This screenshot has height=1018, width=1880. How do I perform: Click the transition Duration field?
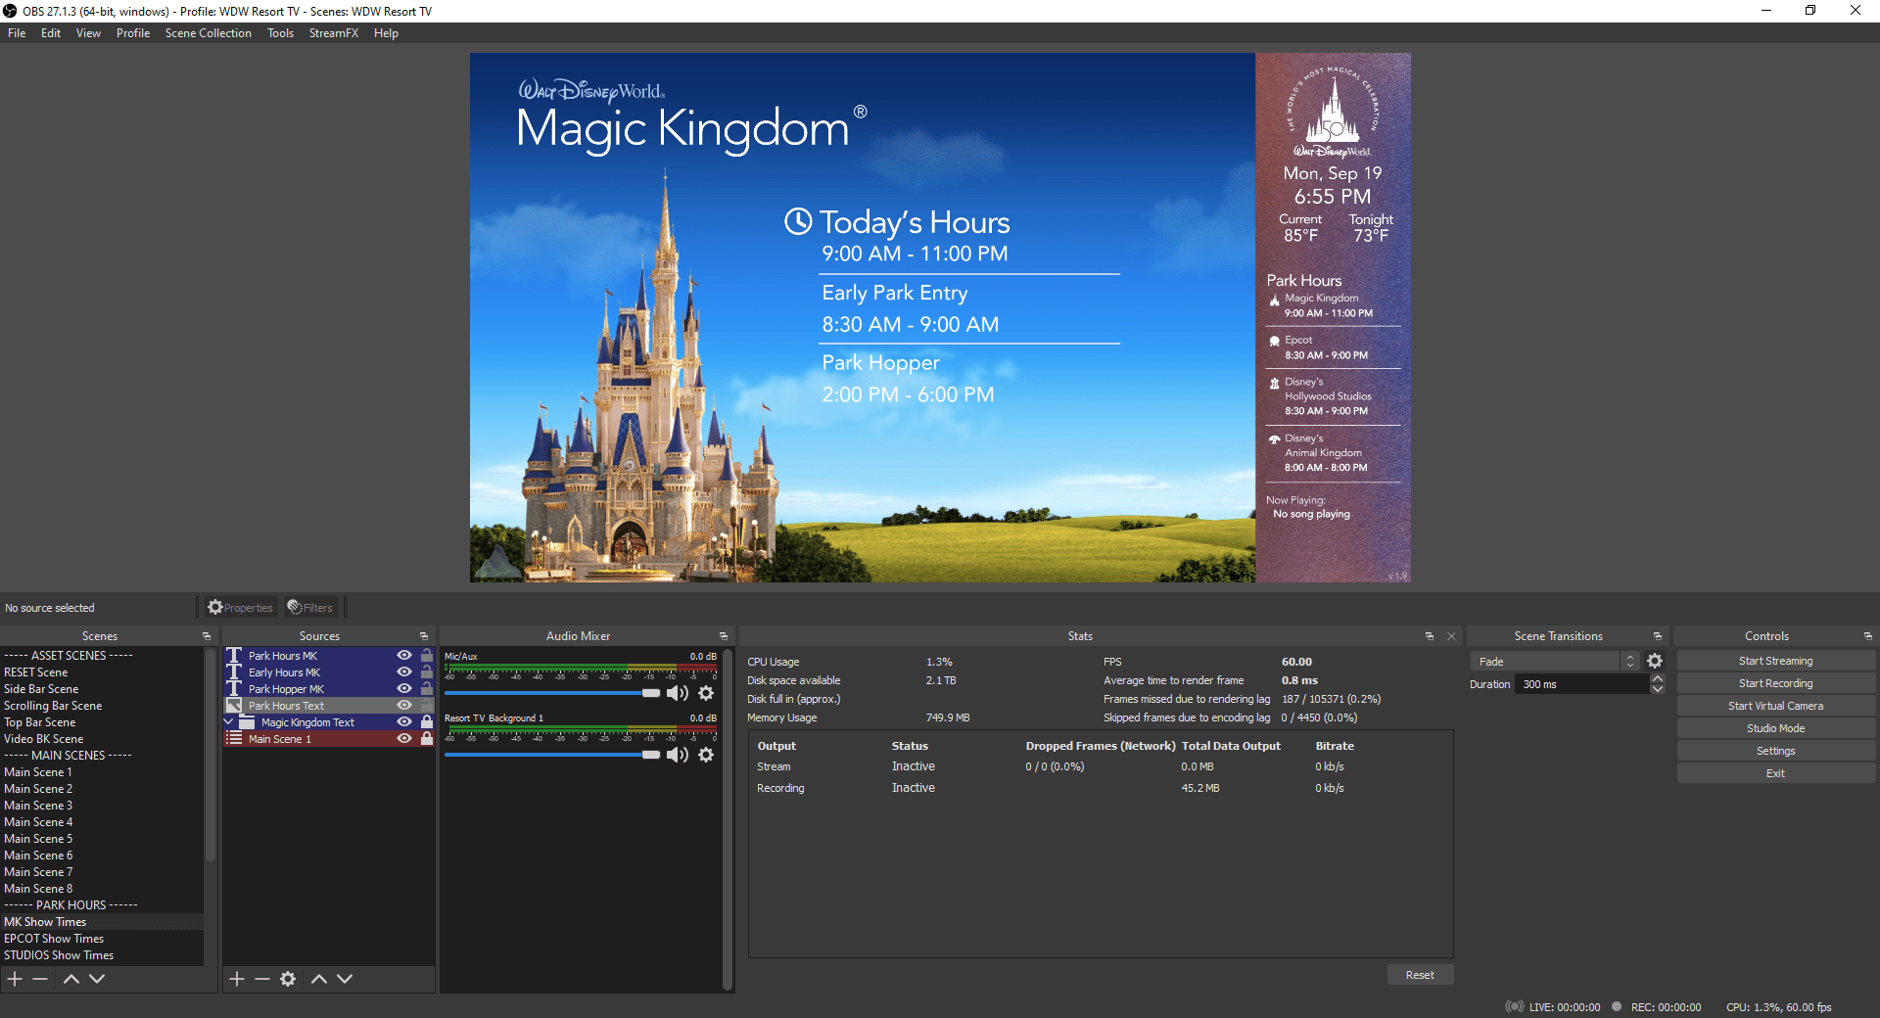tap(1581, 684)
